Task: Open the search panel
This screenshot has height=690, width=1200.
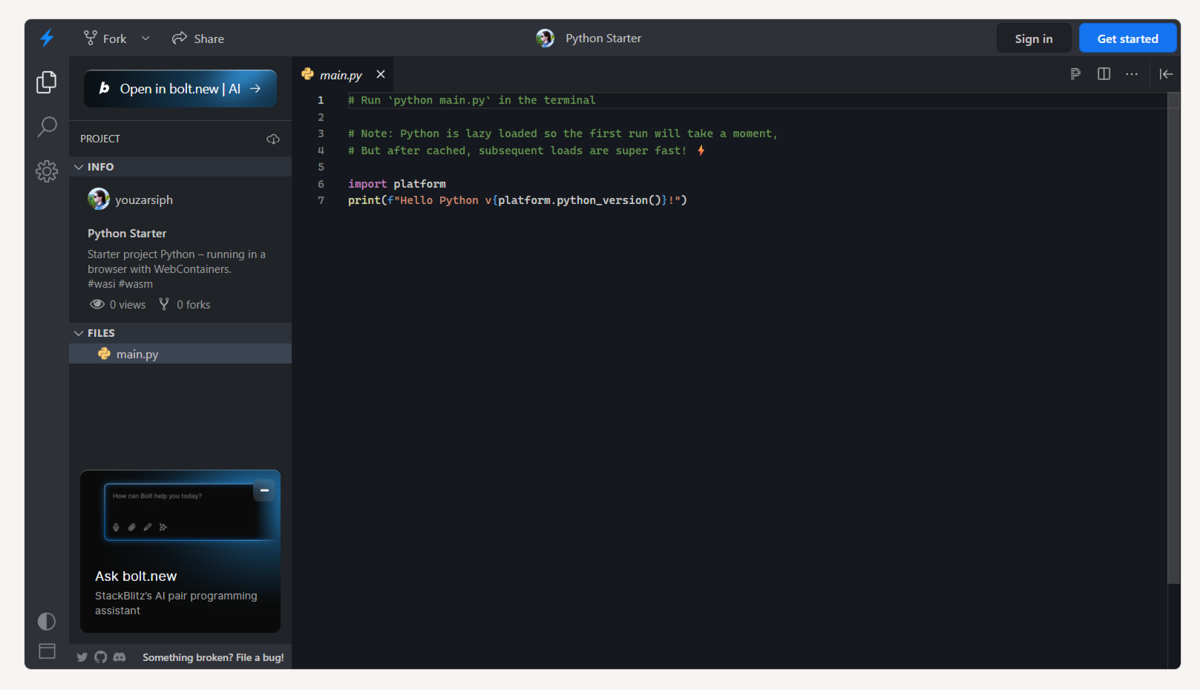Action: pos(47,127)
